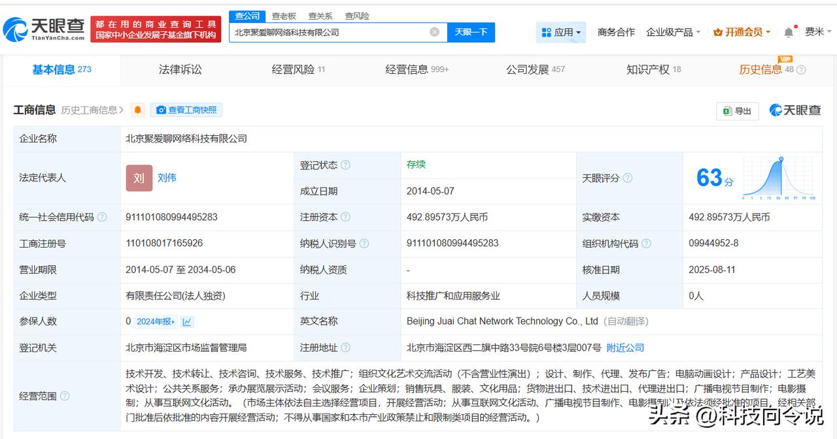The width and height of the screenshot is (837, 439).
Task: Click the help icon beside 统一社会信用代码
Action: [x=102, y=217]
